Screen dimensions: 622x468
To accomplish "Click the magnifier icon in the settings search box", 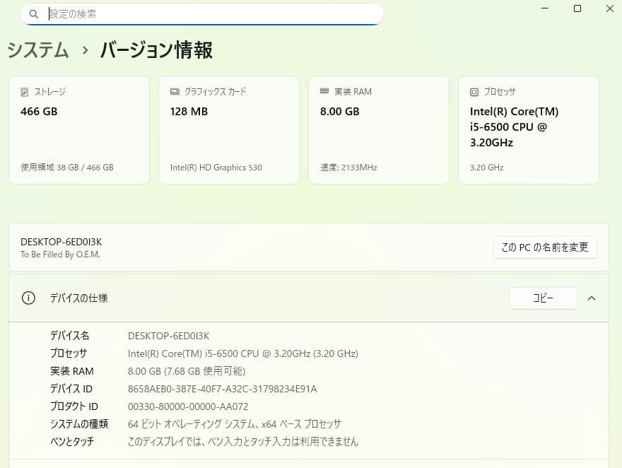I will (x=34, y=14).
